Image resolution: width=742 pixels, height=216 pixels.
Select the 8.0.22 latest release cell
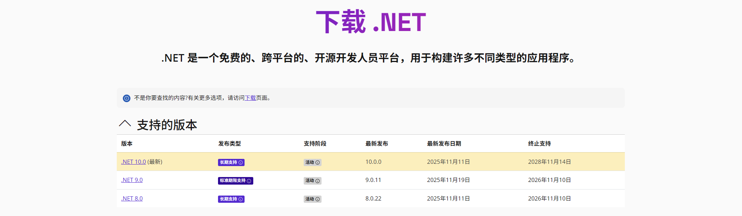tap(373, 199)
